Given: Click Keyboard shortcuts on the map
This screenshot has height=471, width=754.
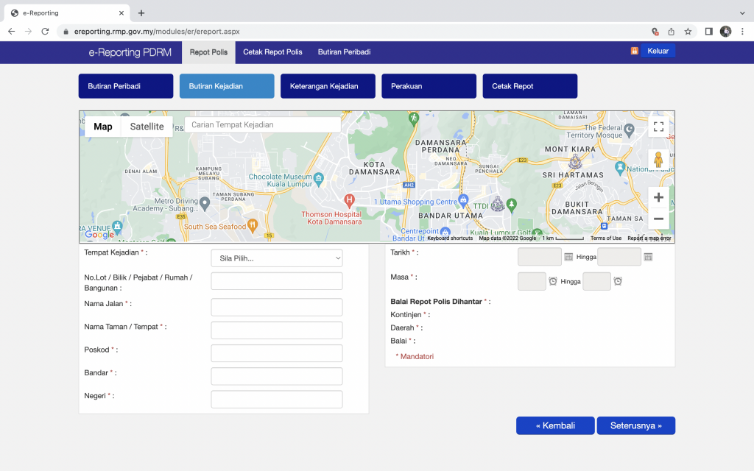Looking at the screenshot, I should pyautogui.click(x=450, y=238).
